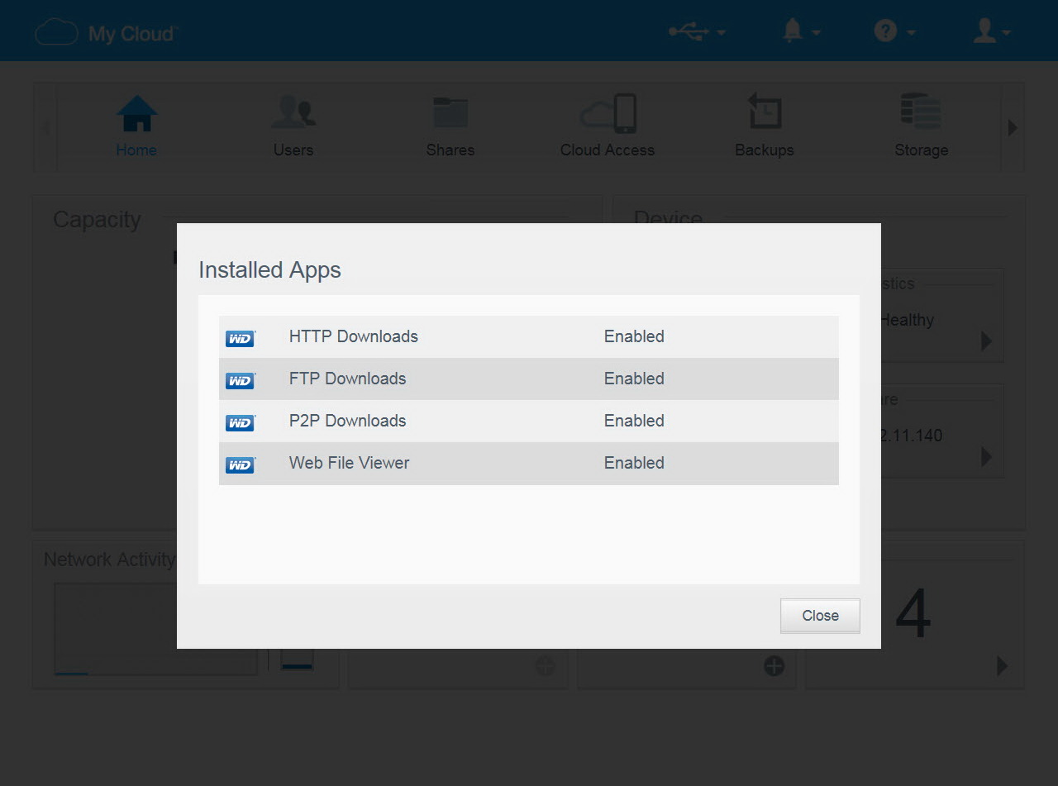
Task: Click Enabled status of Web File Viewer
Action: click(x=634, y=463)
